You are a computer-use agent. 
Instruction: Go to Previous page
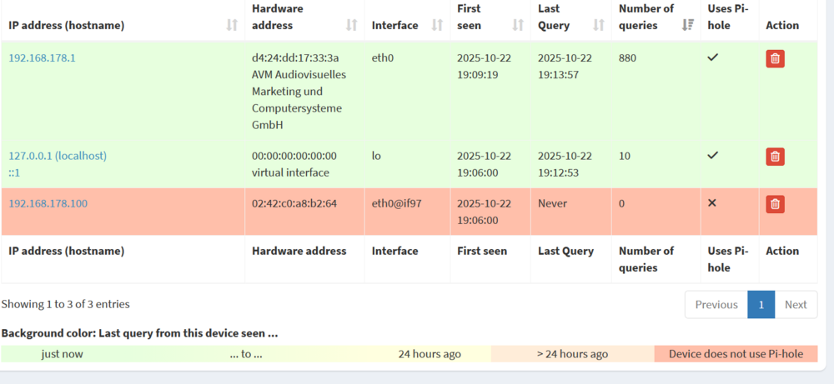716,305
